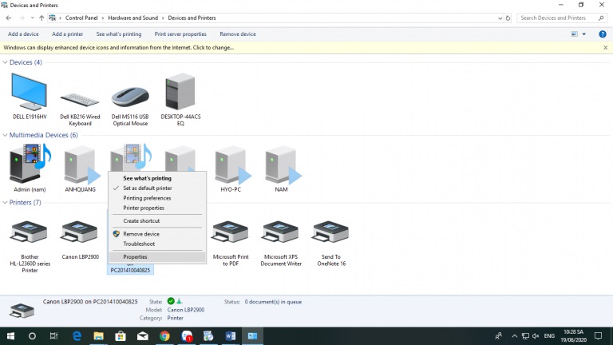
Task: Open Windows Start menu
Action: (x=10, y=336)
